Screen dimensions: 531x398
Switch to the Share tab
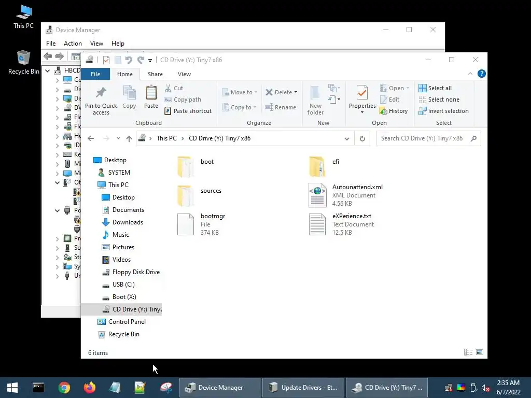click(155, 74)
